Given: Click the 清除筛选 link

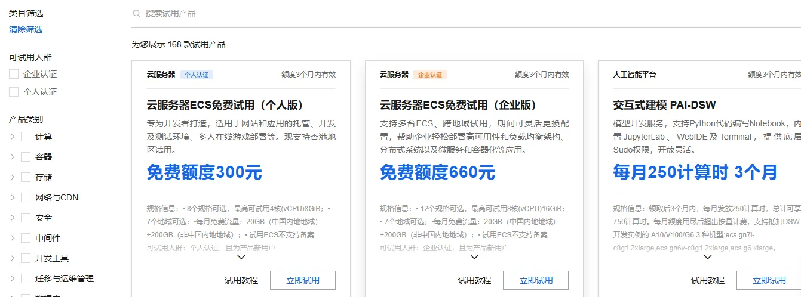Looking at the screenshot, I should tap(26, 29).
